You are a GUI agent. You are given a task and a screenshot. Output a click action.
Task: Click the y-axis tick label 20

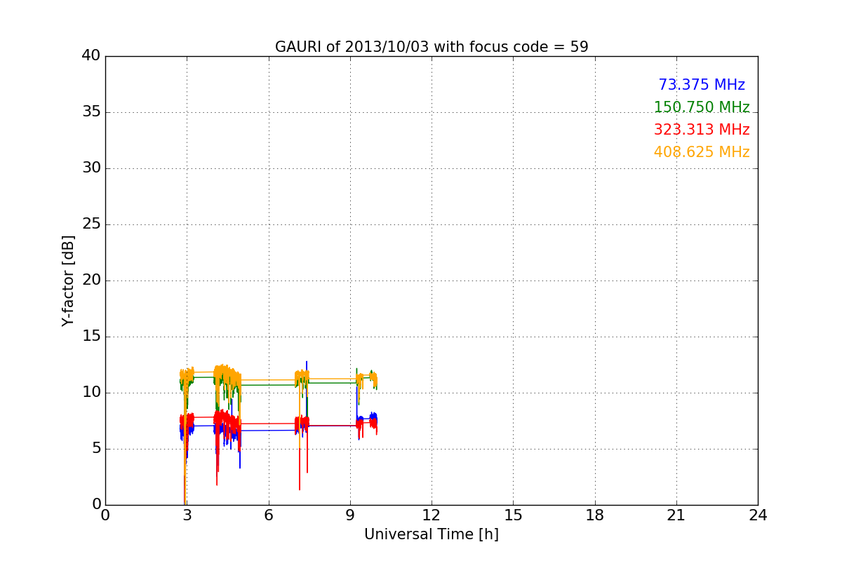(x=91, y=280)
